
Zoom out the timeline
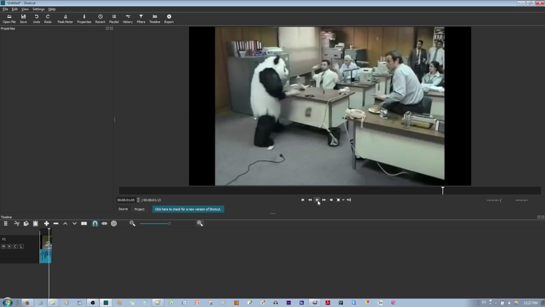(x=132, y=223)
